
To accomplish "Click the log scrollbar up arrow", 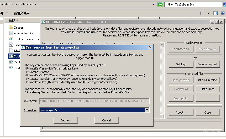I will (x=162, y=44).
